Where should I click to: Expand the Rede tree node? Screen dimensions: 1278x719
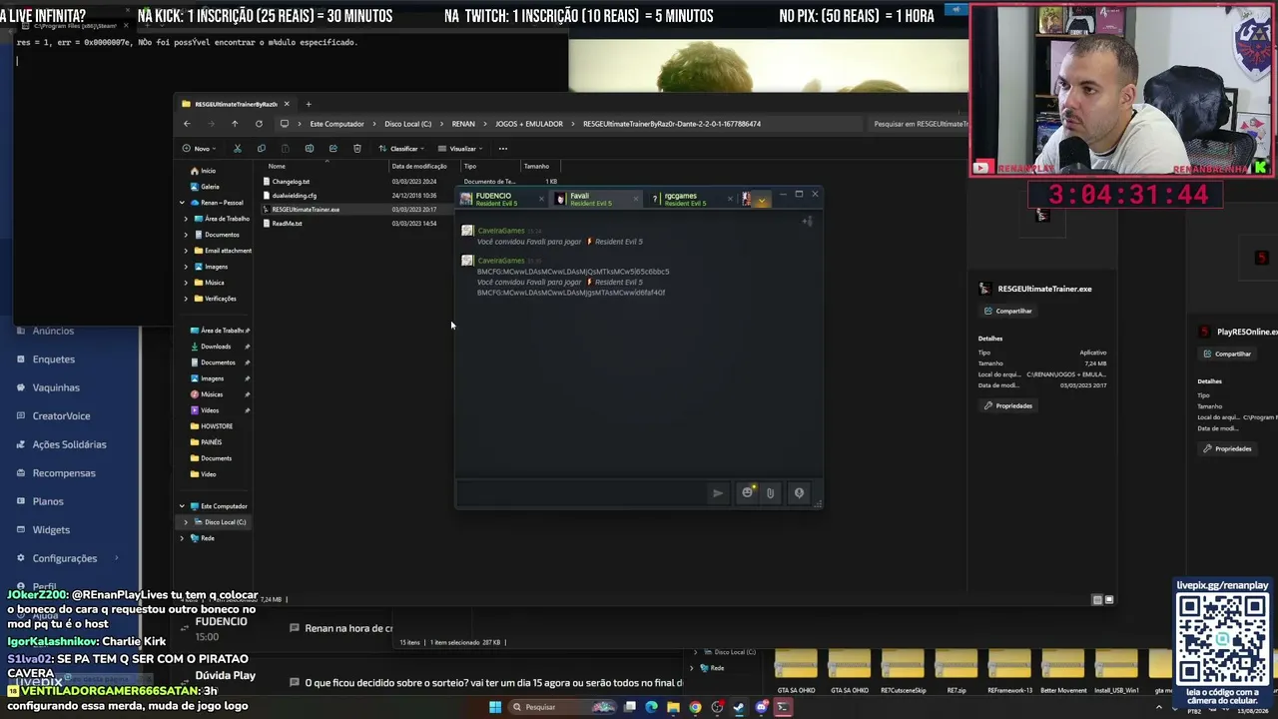point(182,538)
